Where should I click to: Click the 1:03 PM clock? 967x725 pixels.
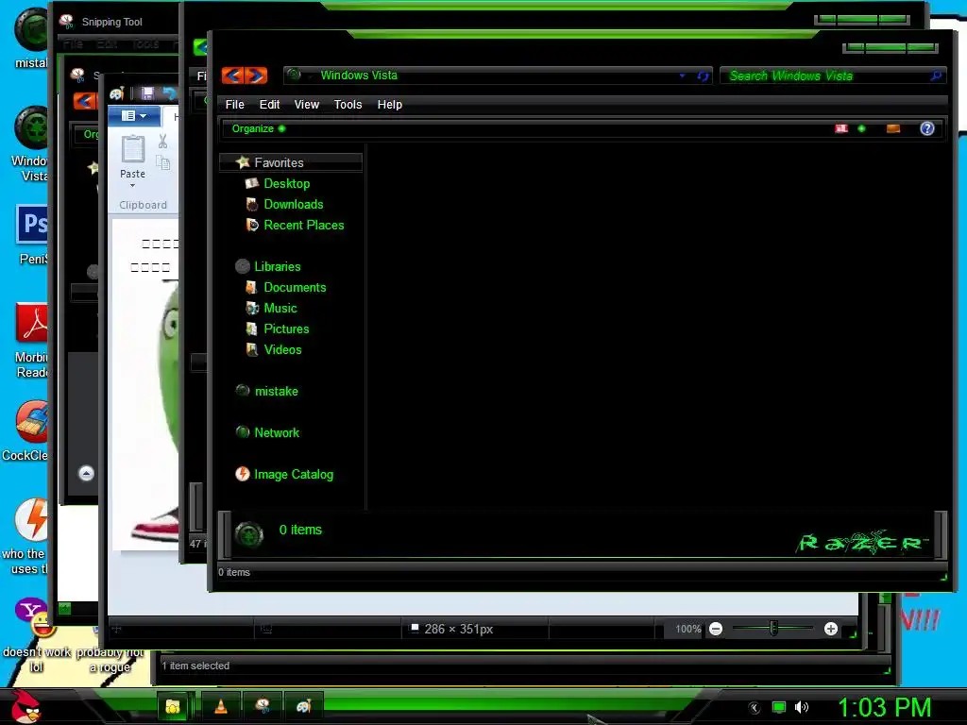click(x=884, y=707)
